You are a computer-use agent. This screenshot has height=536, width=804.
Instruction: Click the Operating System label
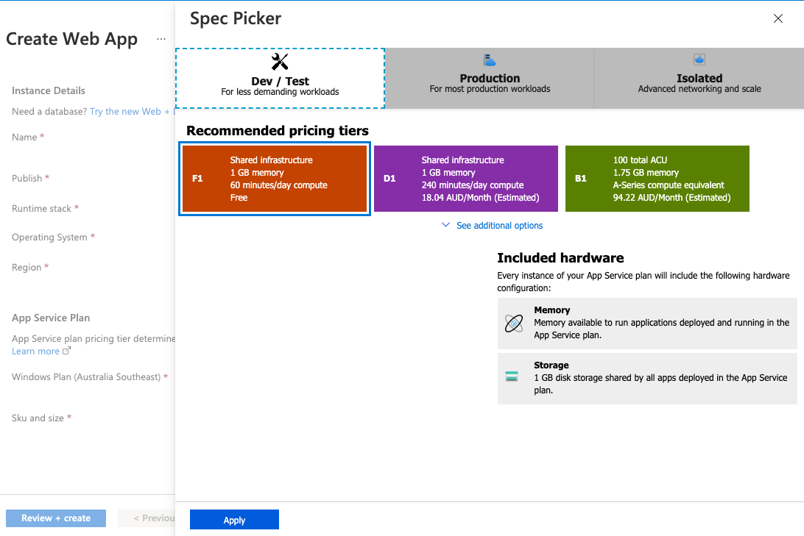coord(49,237)
